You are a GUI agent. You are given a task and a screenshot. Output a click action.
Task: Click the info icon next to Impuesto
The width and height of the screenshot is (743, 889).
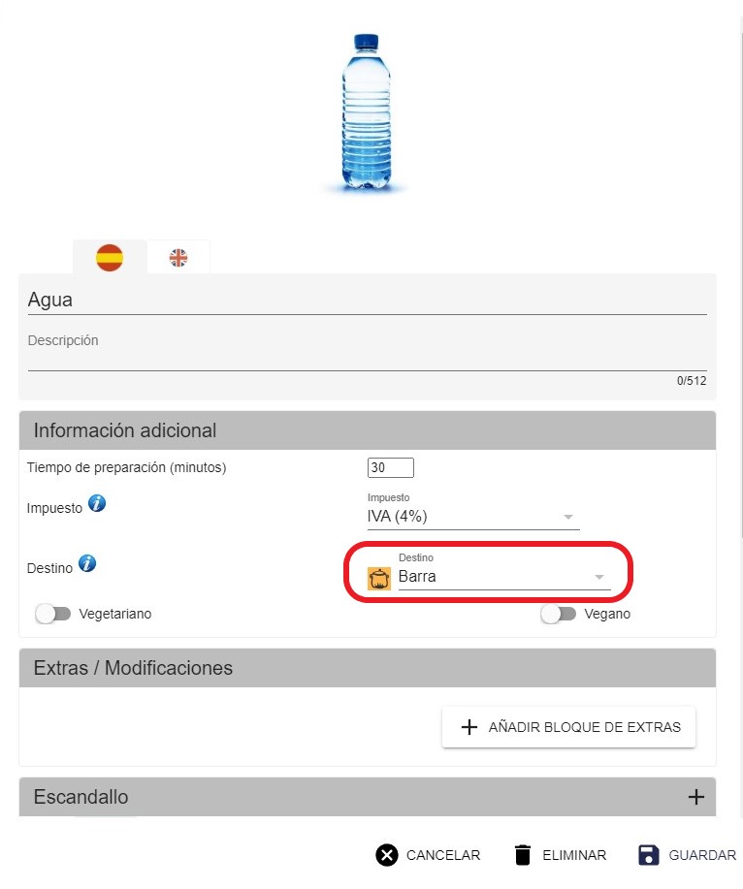coord(97,503)
